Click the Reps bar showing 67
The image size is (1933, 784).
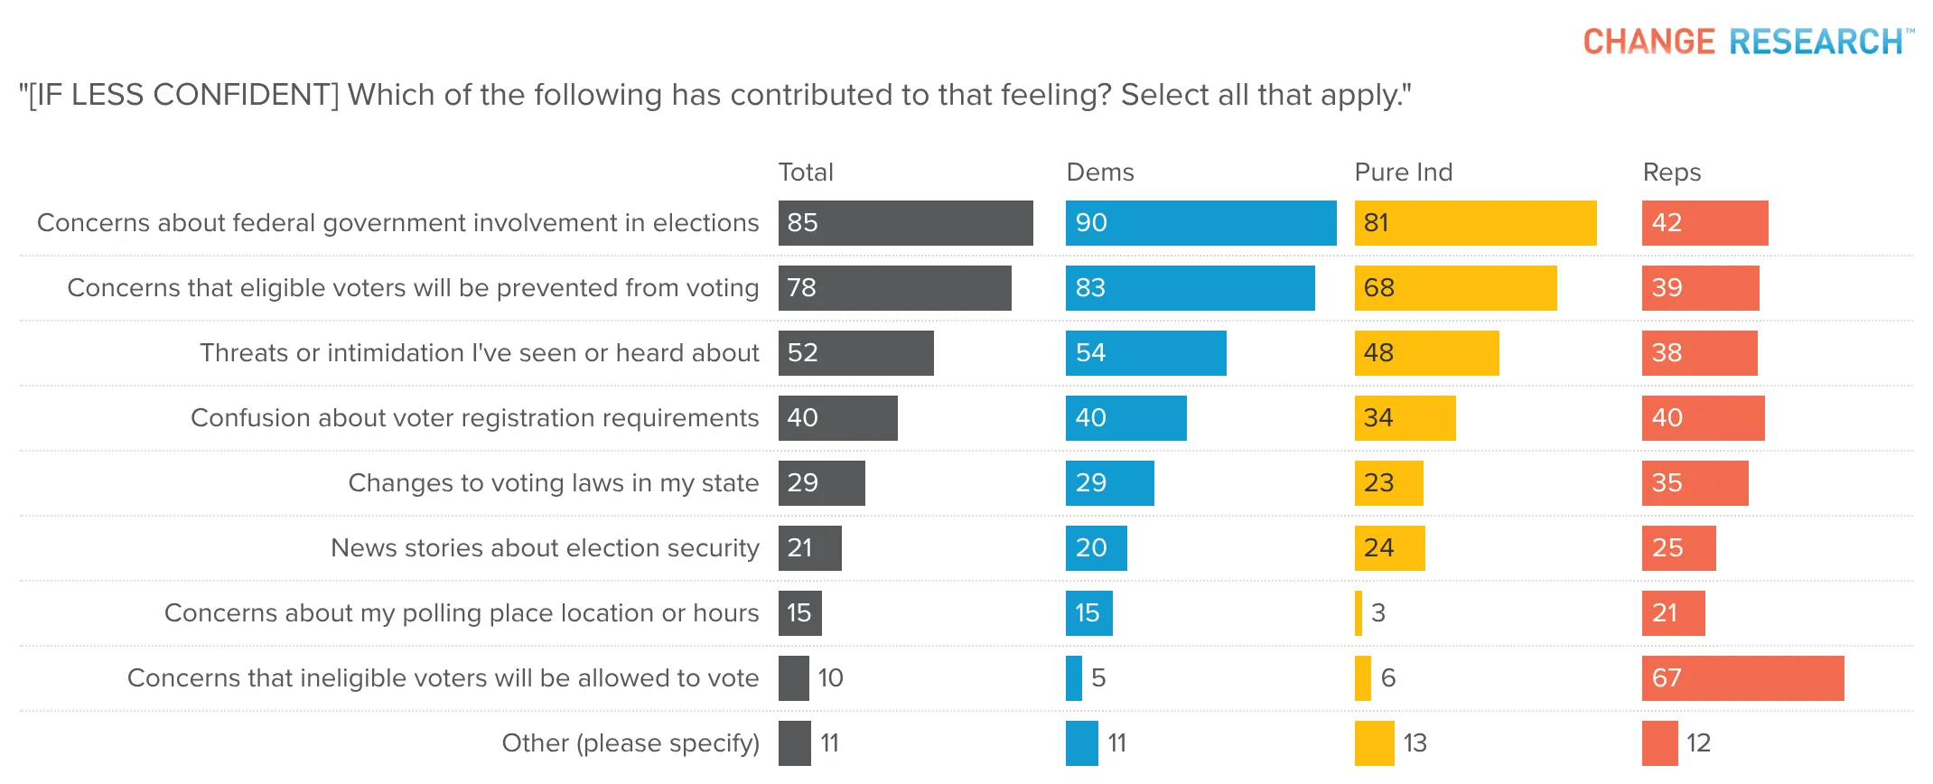coord(1743,678)
